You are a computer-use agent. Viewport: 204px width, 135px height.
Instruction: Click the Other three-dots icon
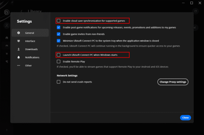(x=19, y=66)
